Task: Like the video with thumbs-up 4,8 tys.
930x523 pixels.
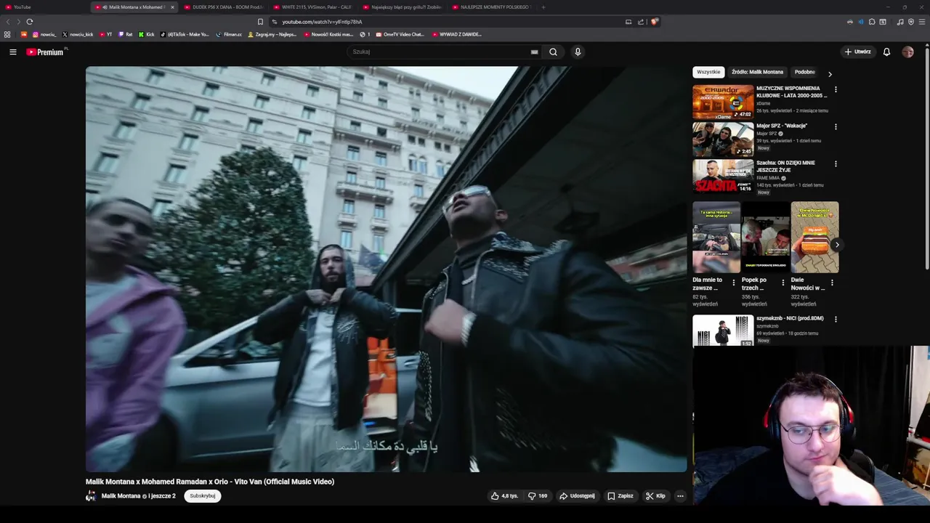Action: point(504,496)
